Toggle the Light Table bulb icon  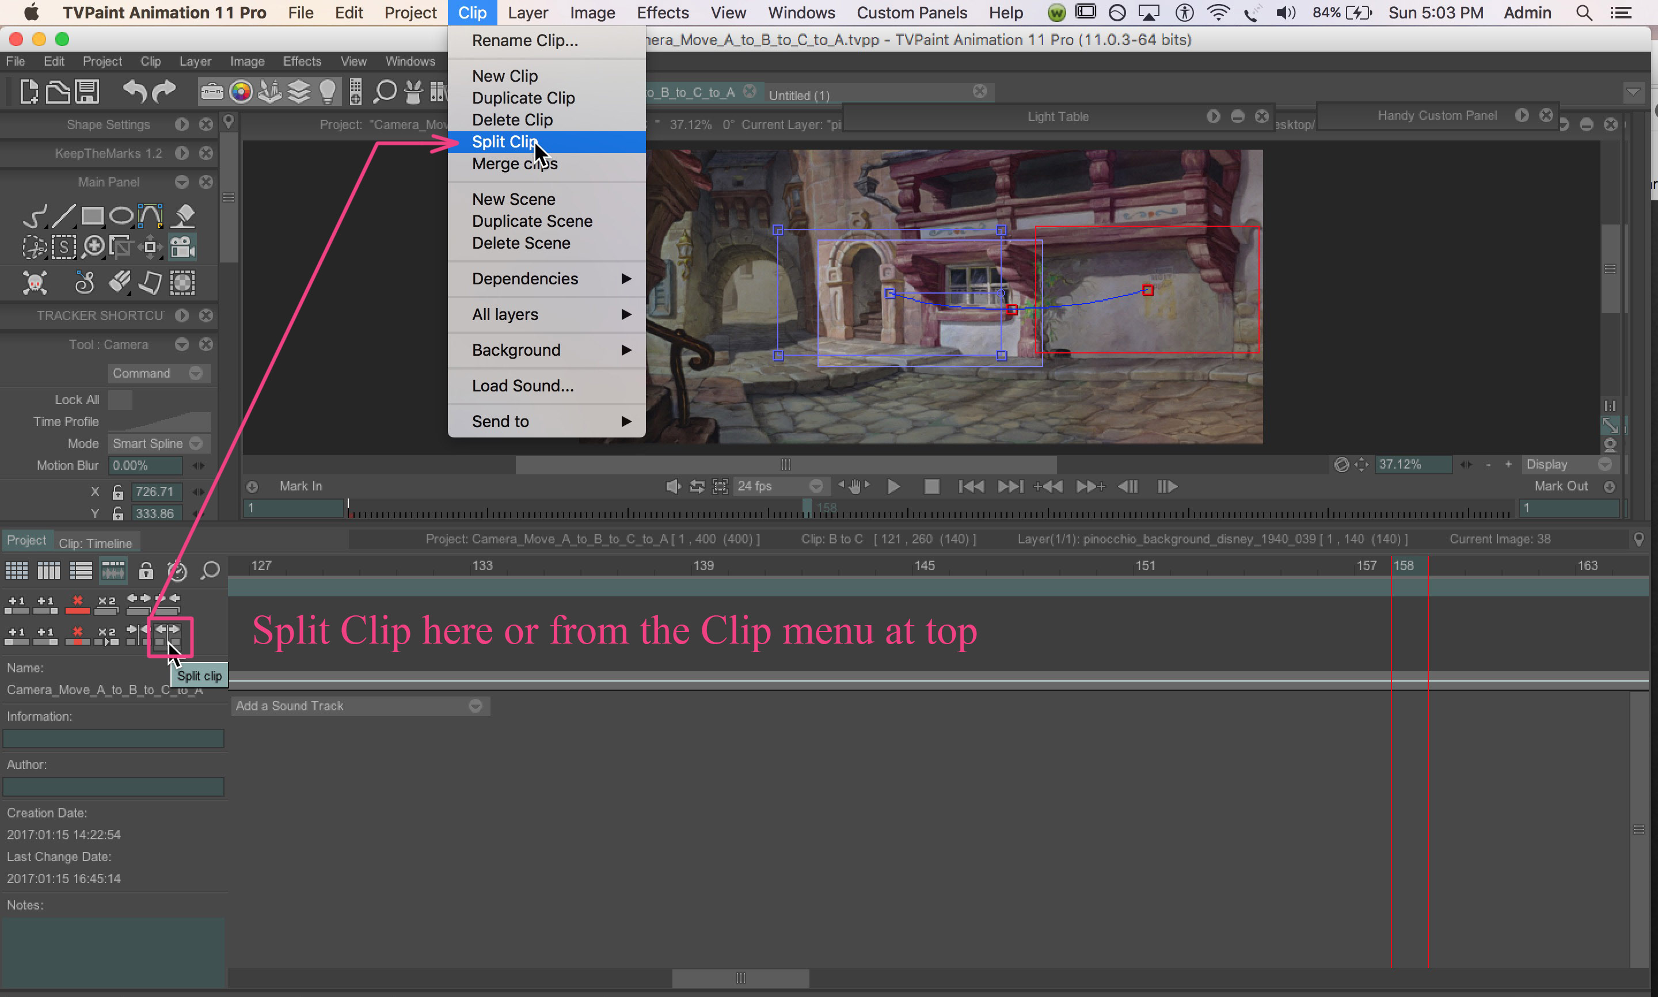point(328,92)
